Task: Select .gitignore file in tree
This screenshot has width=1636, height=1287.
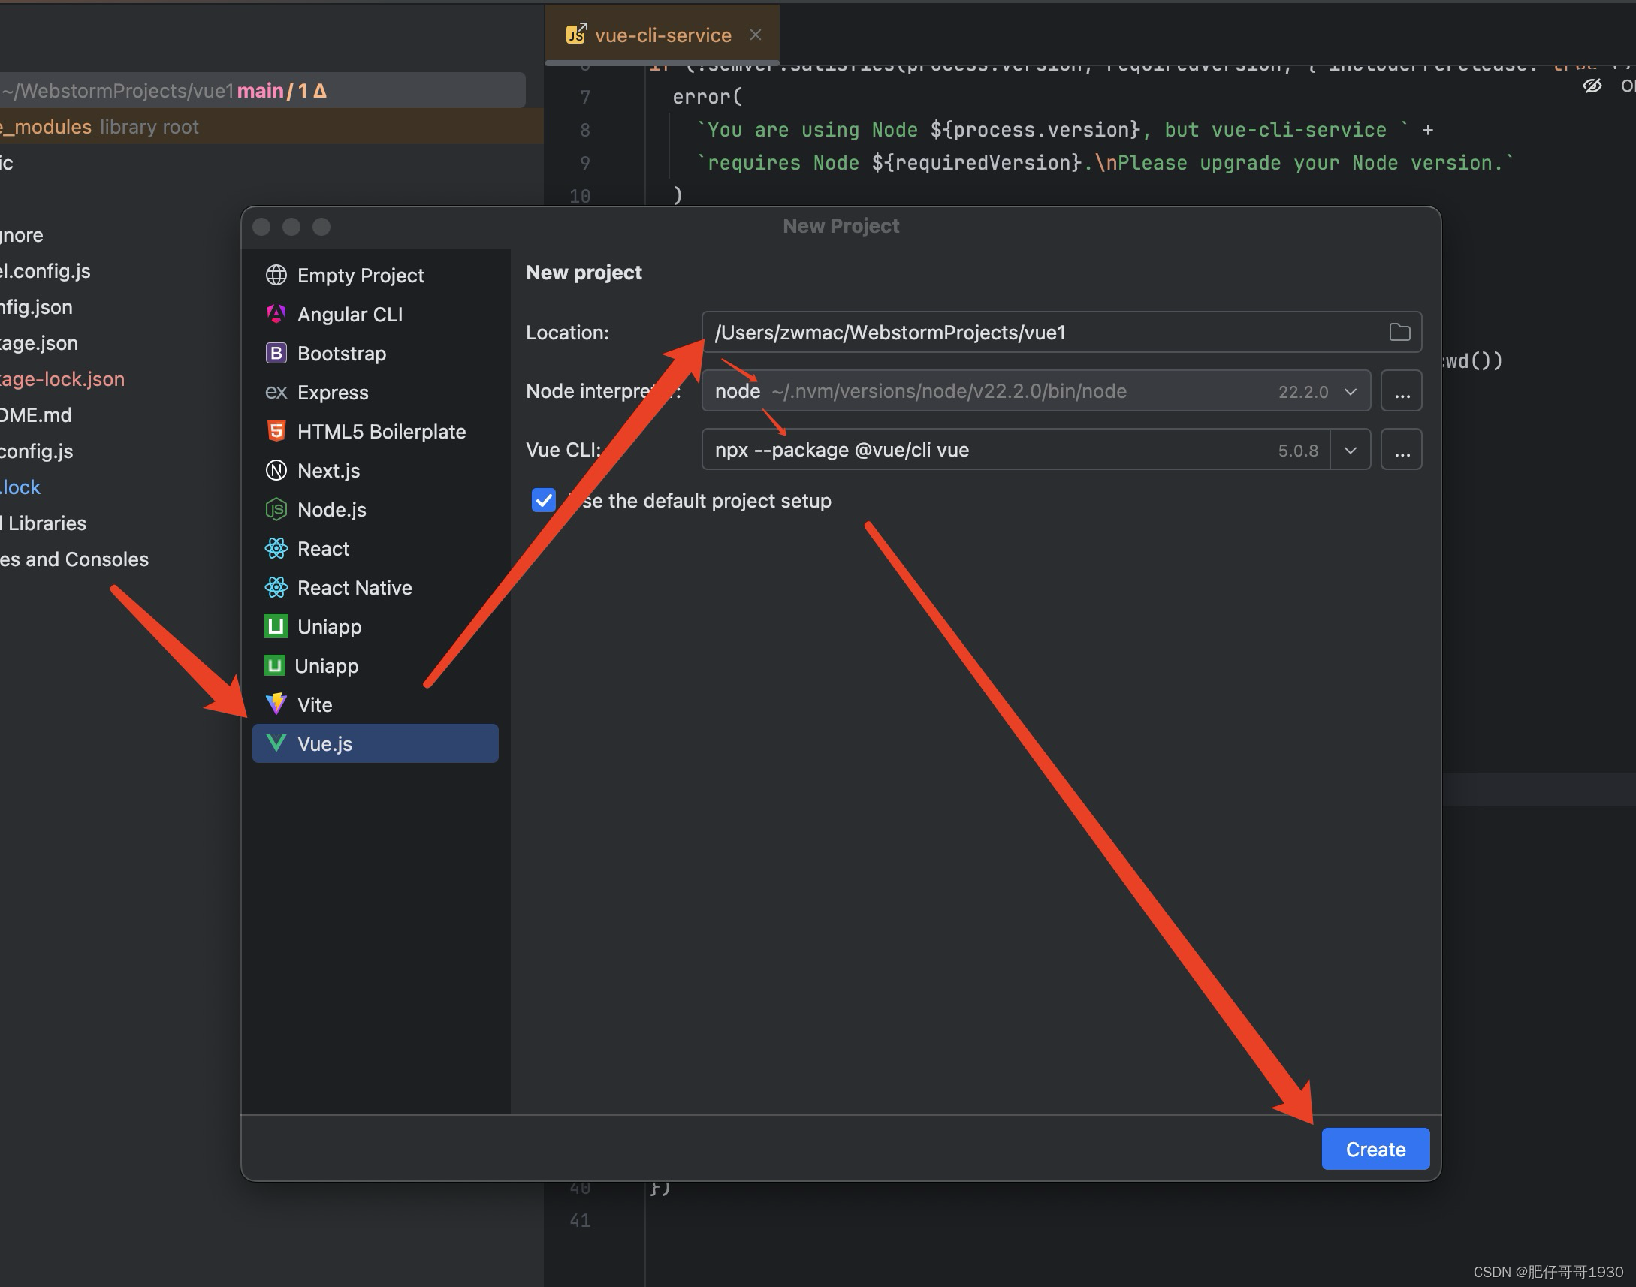Action: point(22,235)
